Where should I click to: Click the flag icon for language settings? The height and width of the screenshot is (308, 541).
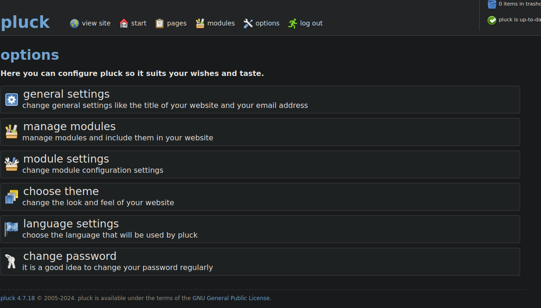tap(12, 229)
